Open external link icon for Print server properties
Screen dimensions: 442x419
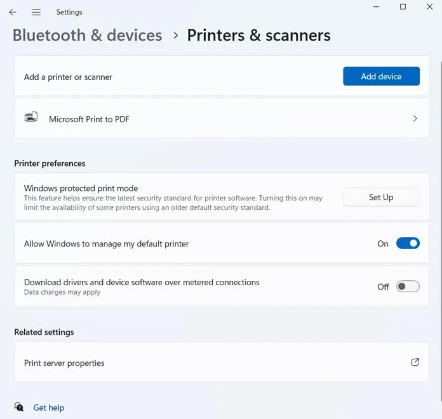pyautogui.click(x=415, y=362)
